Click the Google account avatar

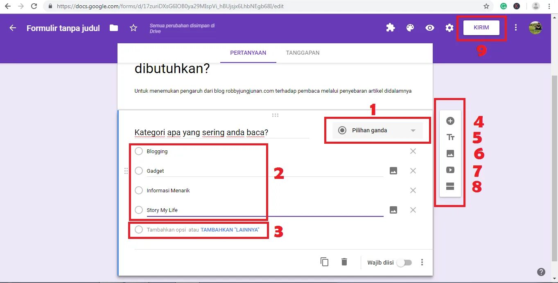tap(535, 28)
